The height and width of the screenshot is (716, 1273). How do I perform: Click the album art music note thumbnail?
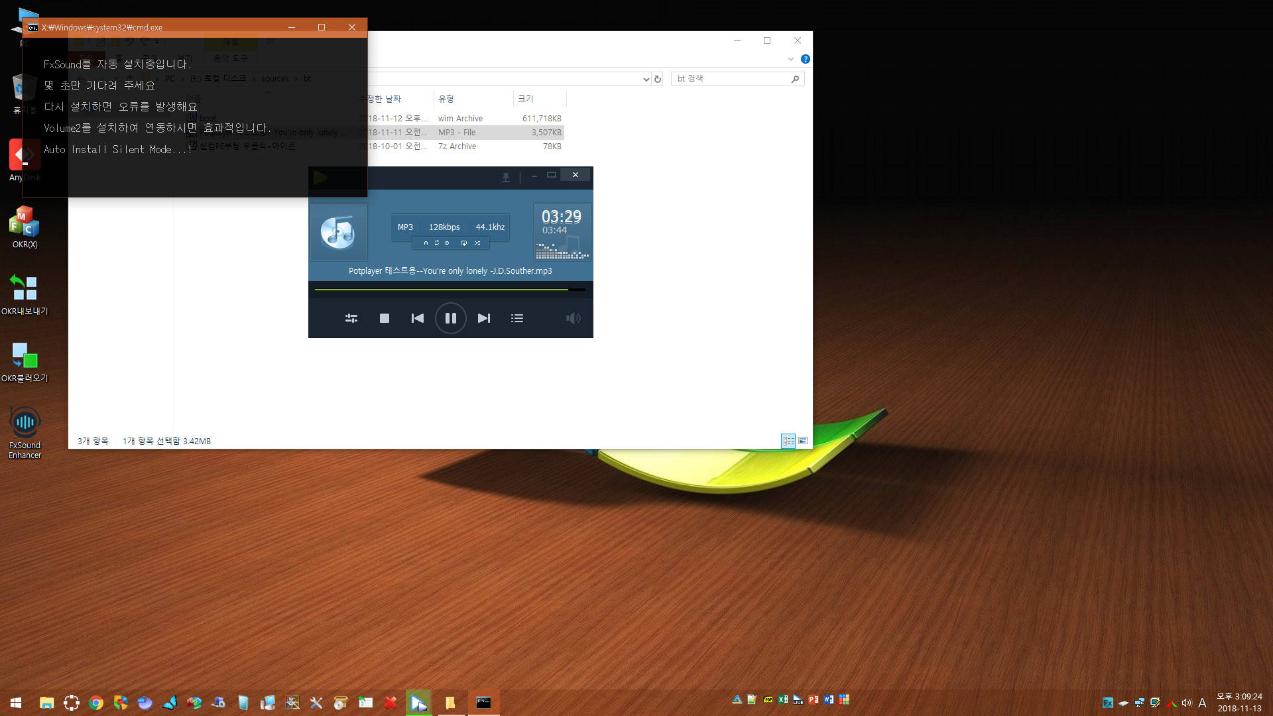tap(338, 231)
